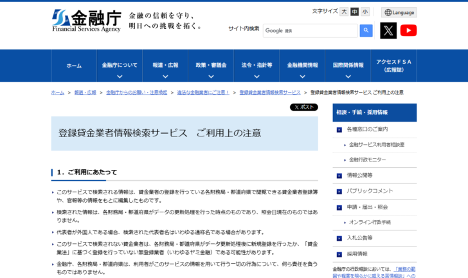468x278 pixels.
Task: Open the X (Twitter) social icon
Action: click(388, 30)
